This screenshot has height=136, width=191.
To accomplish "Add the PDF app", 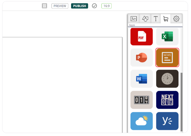I will (x=142, y=37).
